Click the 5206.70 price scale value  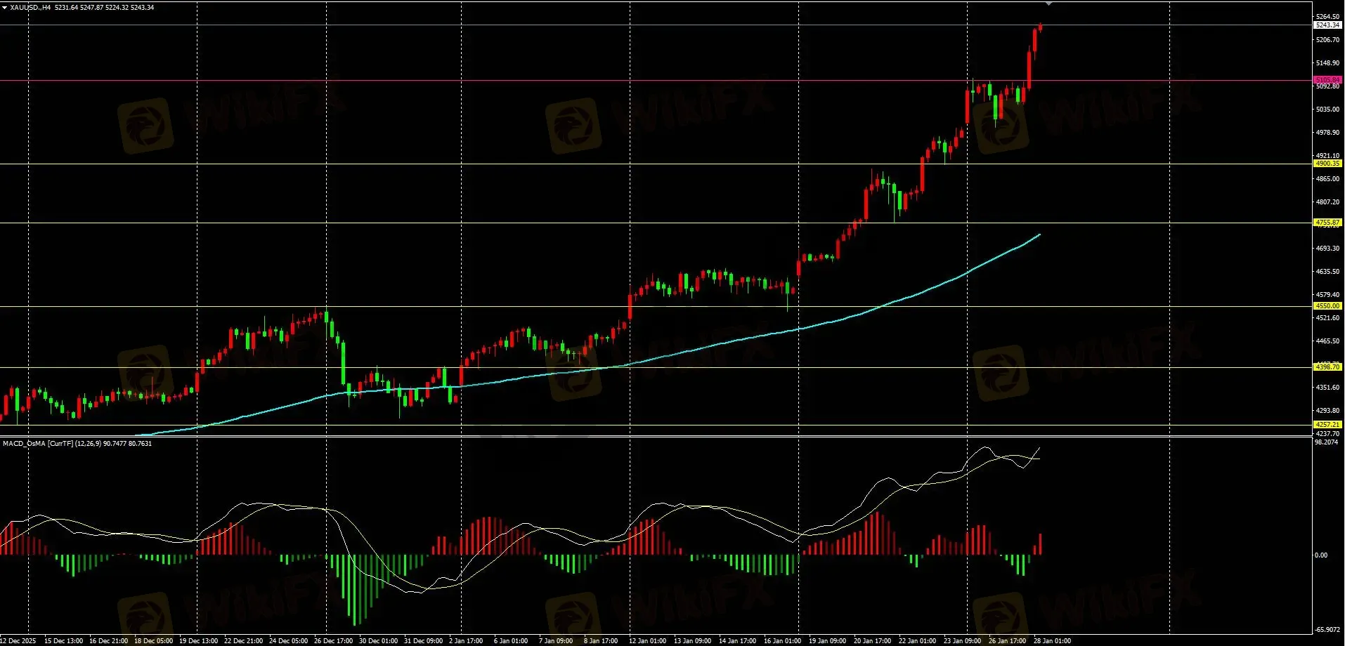(x=1327, y=40)
